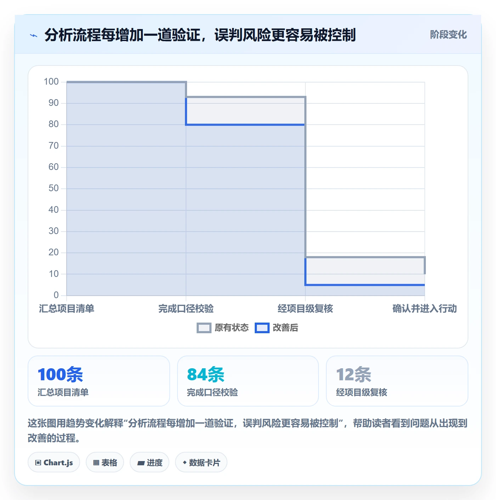Click the lightning bolt icon beside the title
This screenshot has height=500, width=496.
click(x=34, y=35)
